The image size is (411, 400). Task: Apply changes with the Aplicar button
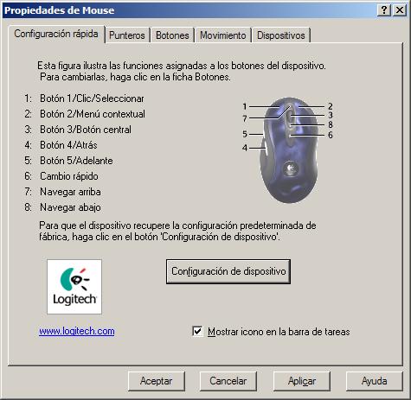[302, 381]
